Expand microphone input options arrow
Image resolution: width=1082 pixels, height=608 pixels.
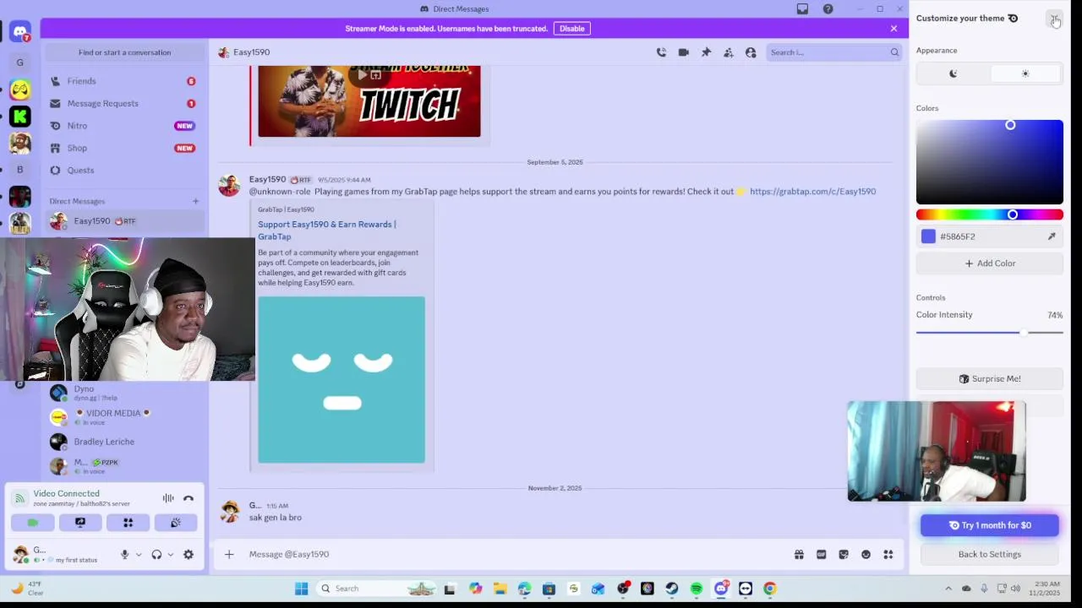139,555
